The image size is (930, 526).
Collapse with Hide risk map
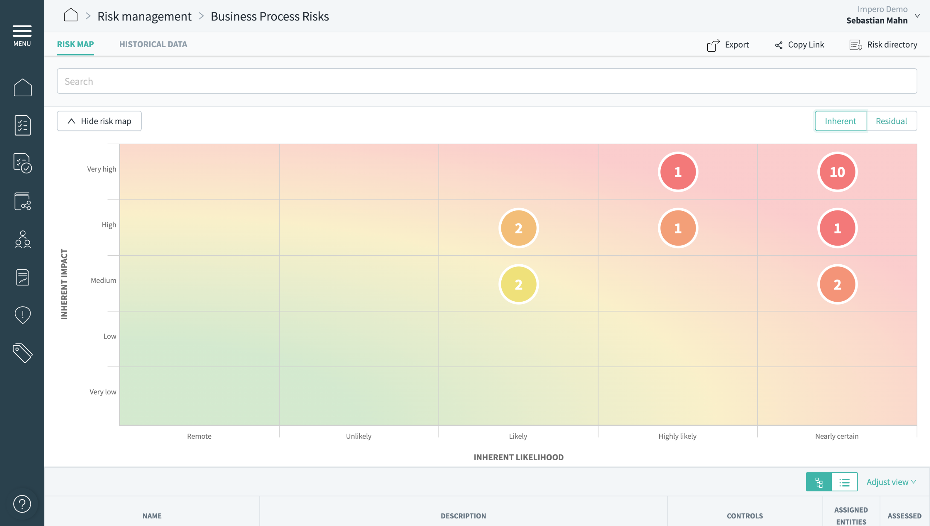99,121
